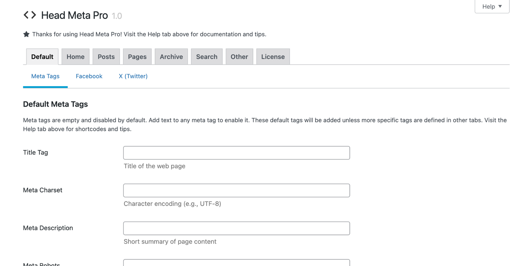Switch to the X (Twitter) sub-tab

(133, 76)
